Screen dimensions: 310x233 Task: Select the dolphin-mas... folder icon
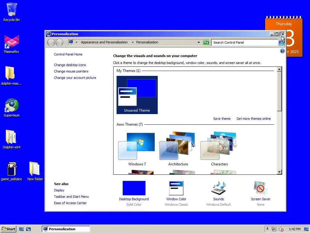[x=12, y=76]
